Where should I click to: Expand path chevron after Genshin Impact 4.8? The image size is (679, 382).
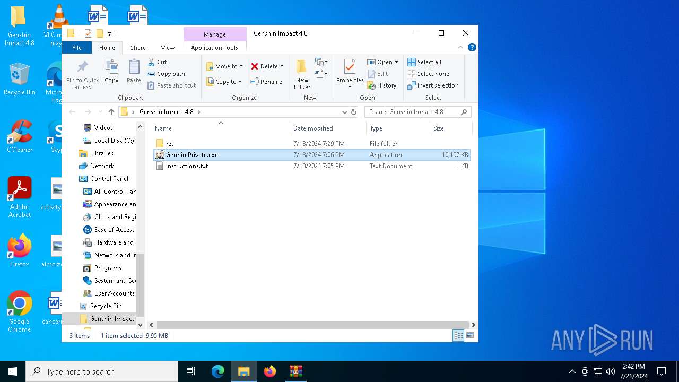199,112
